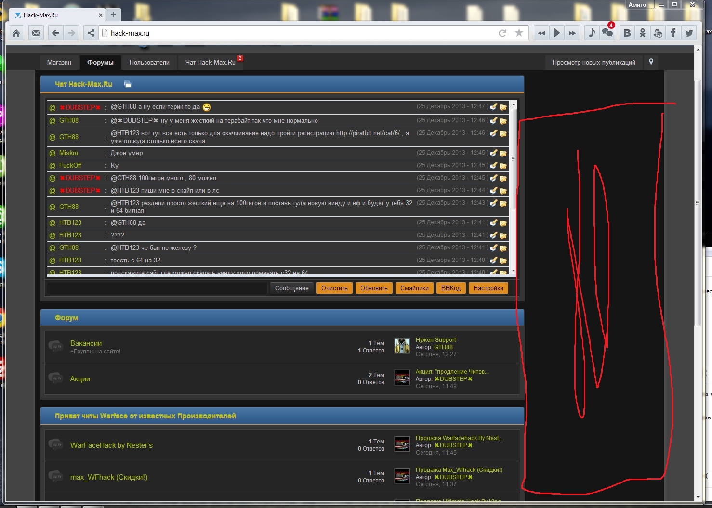
Task: Click forum status icon beside Акции
Action: click(x=56, y=378)
